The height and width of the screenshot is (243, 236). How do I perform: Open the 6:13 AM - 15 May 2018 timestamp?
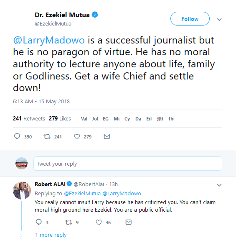[x=41, y=102]
